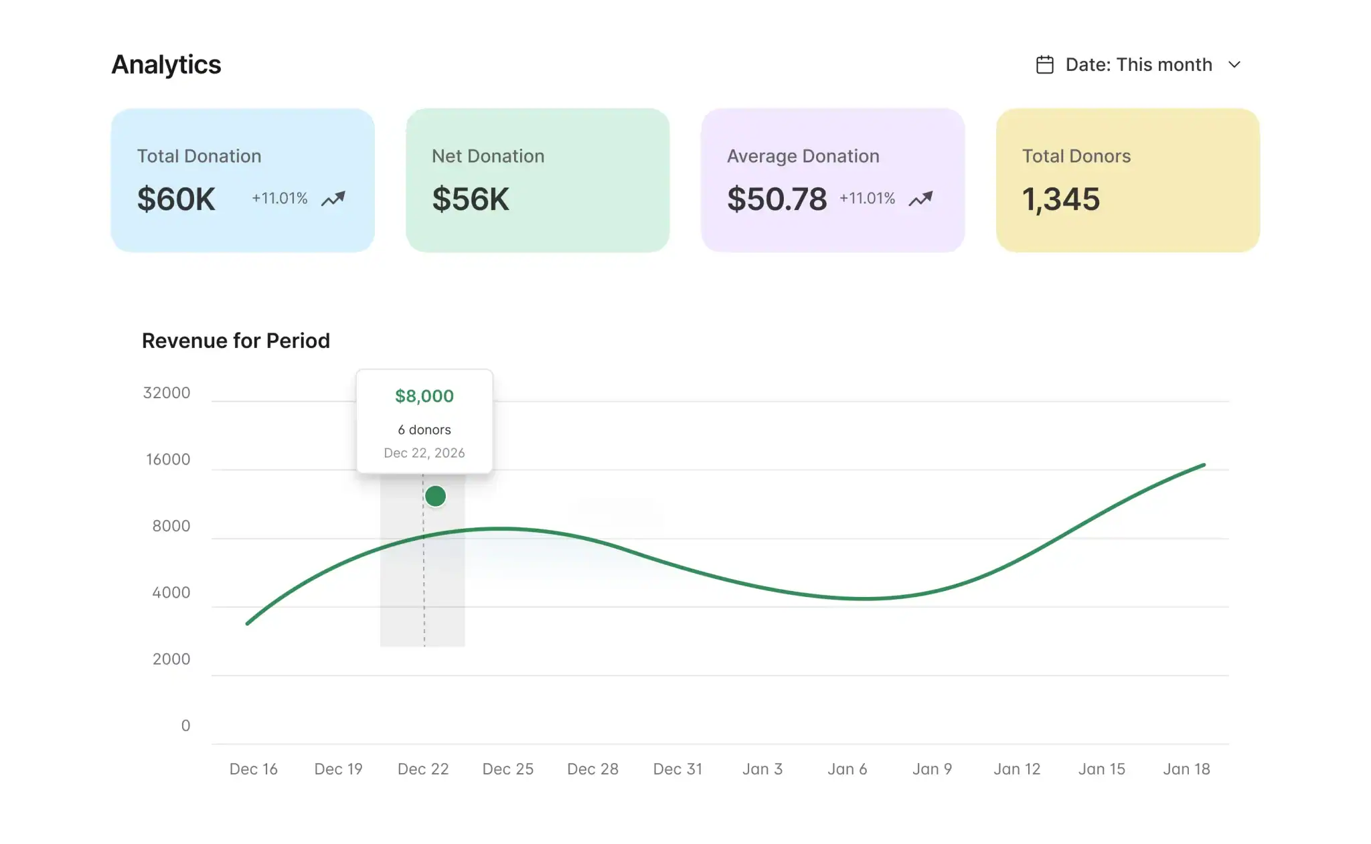Click the Average Donation +11.01% percentage
This screenshot has height=844, width=1371.
point(867,199)
